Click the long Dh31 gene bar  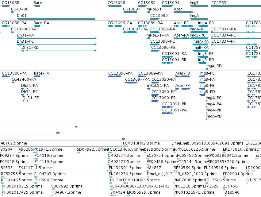(x=56, y=19)
